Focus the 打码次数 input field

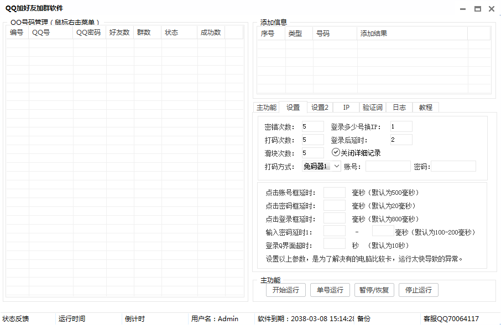coord(313,140)
